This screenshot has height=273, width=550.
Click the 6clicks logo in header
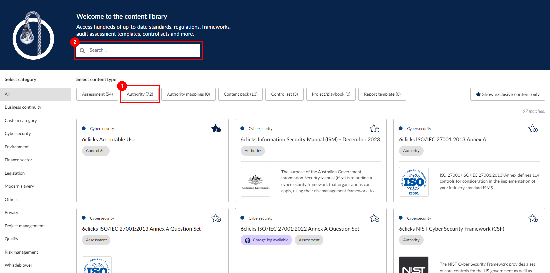[33, 35]
